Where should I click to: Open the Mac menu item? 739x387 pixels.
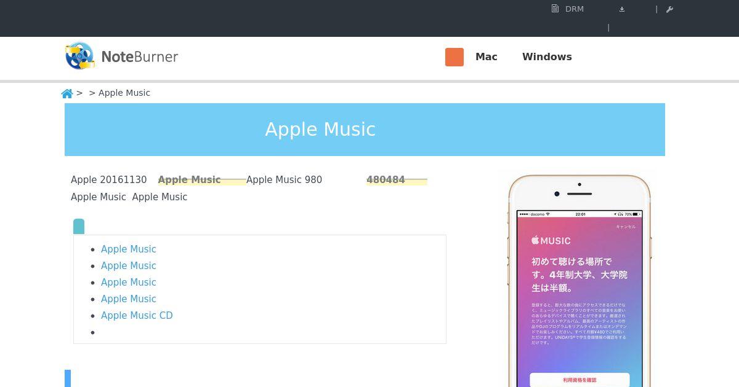[x=487, y=57]
